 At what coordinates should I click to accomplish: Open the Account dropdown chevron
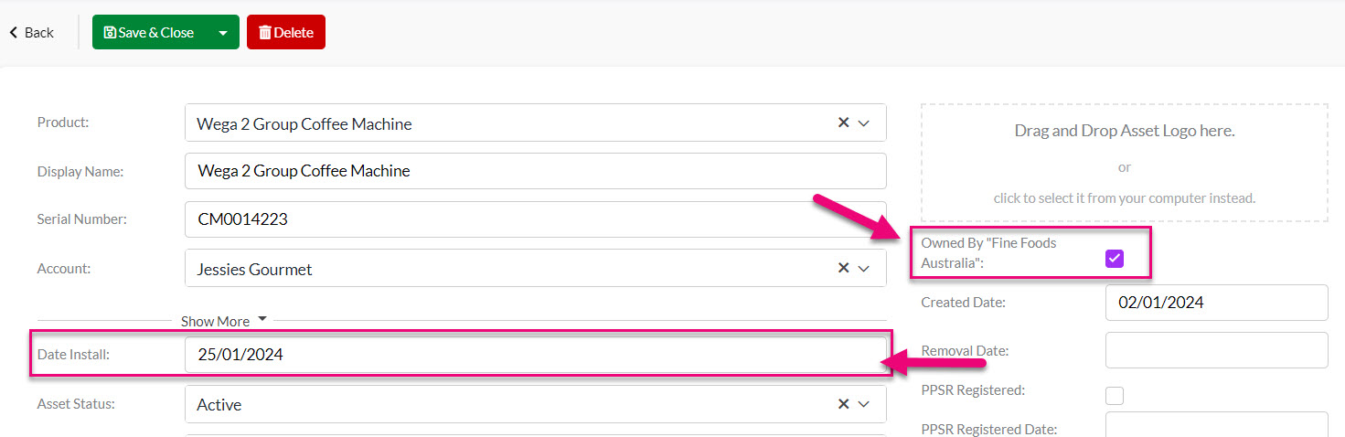point(864,268)
